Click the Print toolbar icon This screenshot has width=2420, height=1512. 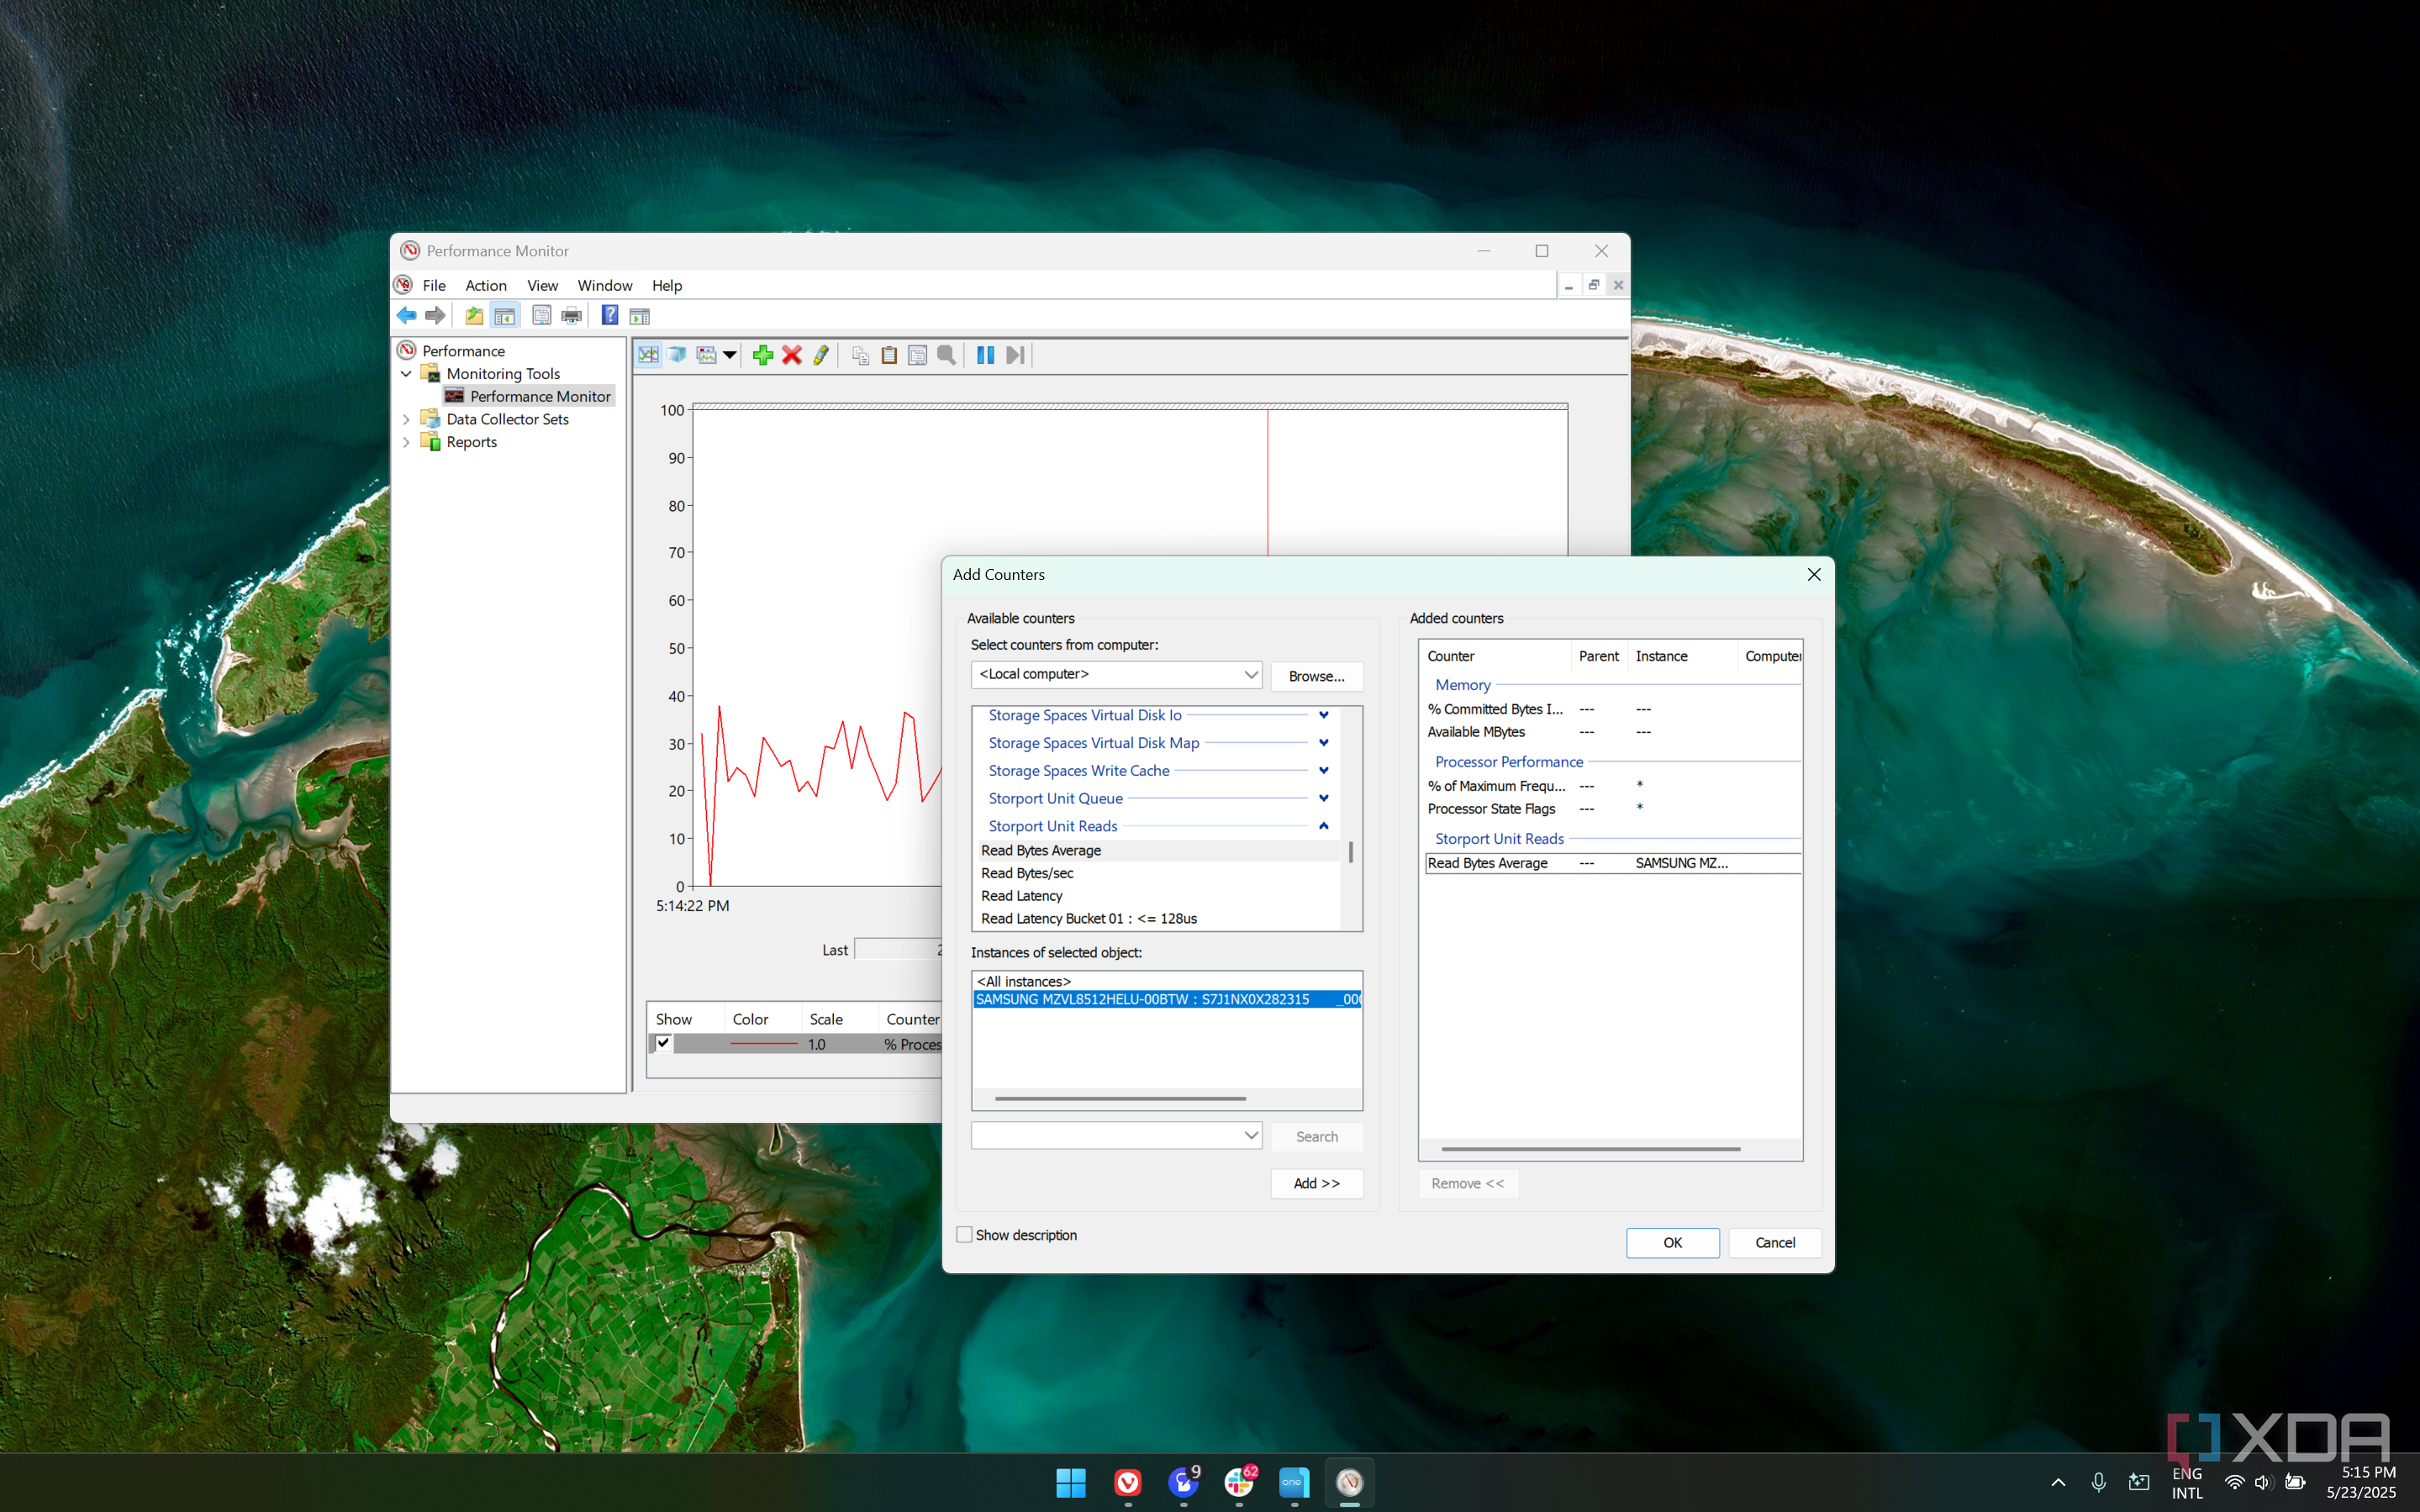coord(572,316)
